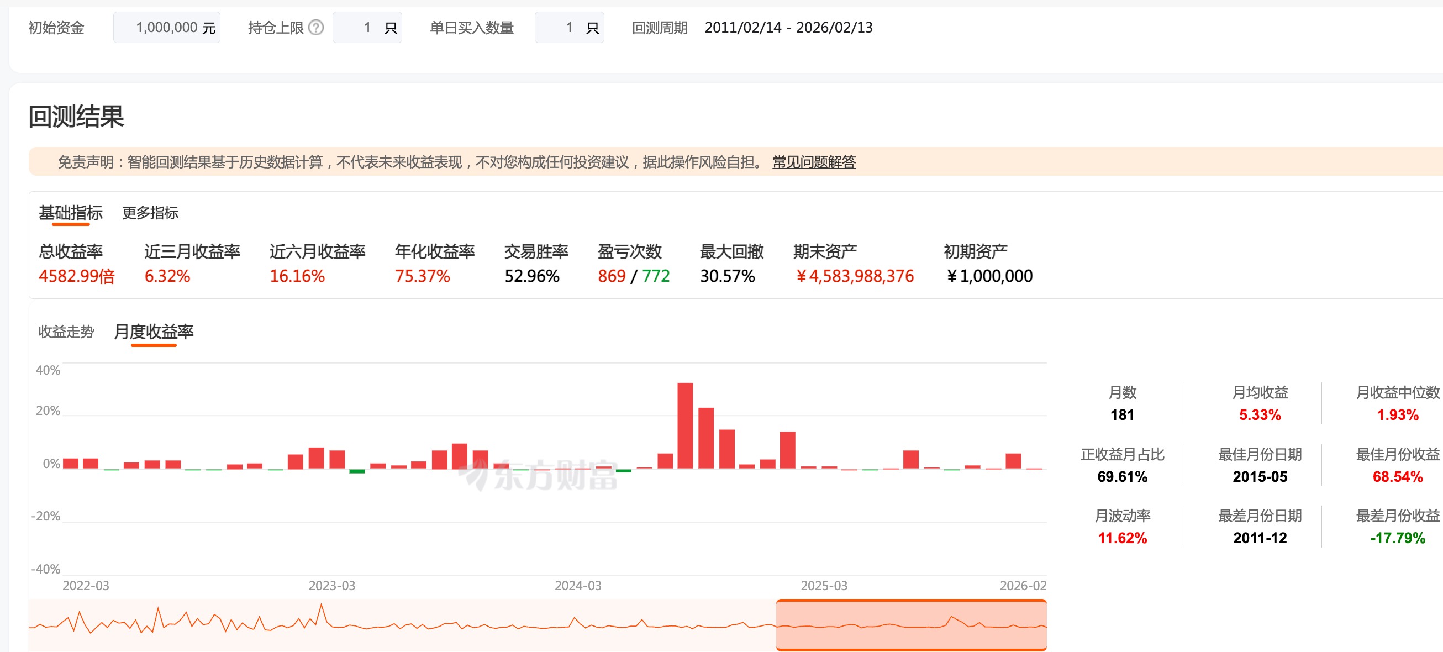Screen dimensions: 1443x652
Task: Click the 期末资产 amount value
Action: pos(854,276)
